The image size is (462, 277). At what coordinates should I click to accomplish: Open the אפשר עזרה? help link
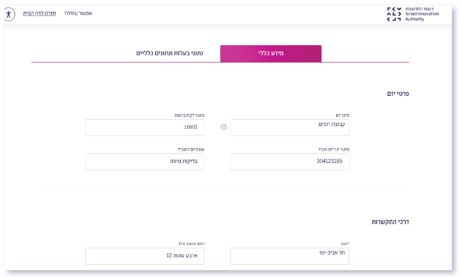pos(78,13)
